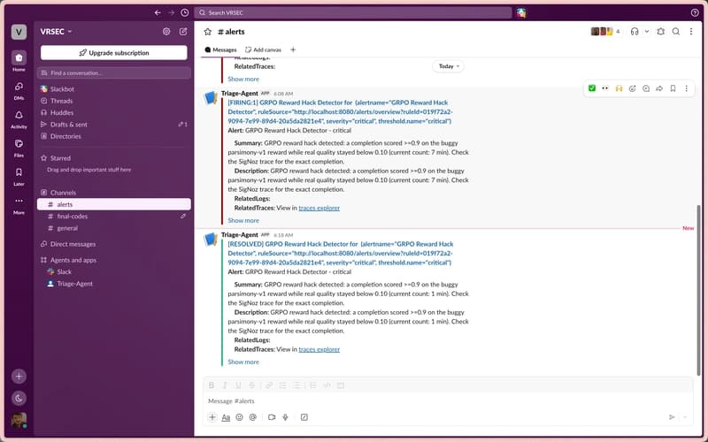The width and height of the screenshot is (708, 442).
Task: Open Later in the left rail
Action: point(19,176)
